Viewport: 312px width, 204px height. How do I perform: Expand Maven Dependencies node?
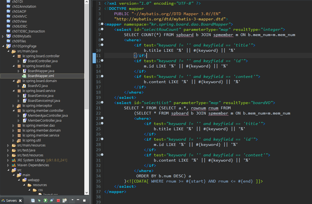click(x=8, y=165)
